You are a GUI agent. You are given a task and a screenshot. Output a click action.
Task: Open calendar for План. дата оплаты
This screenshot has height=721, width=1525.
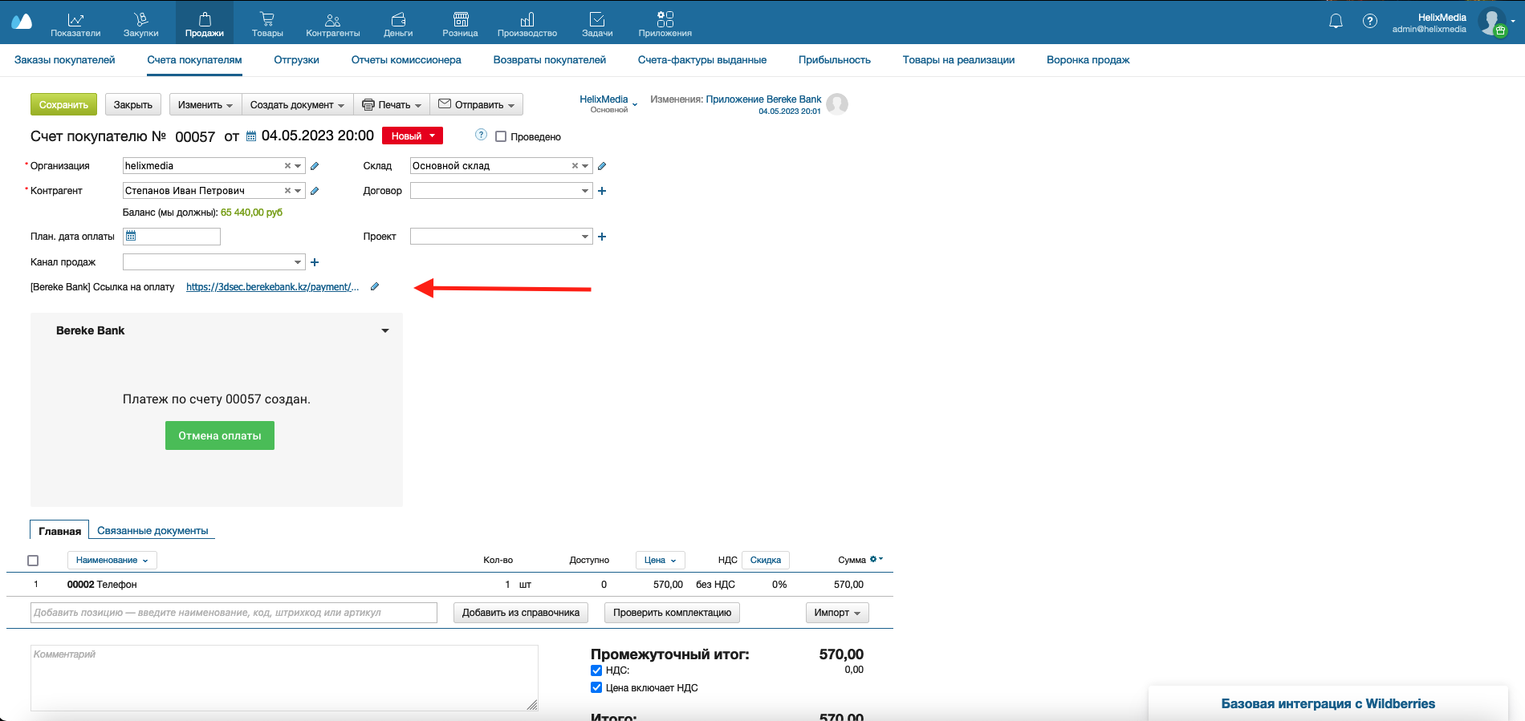coord(131,236)
